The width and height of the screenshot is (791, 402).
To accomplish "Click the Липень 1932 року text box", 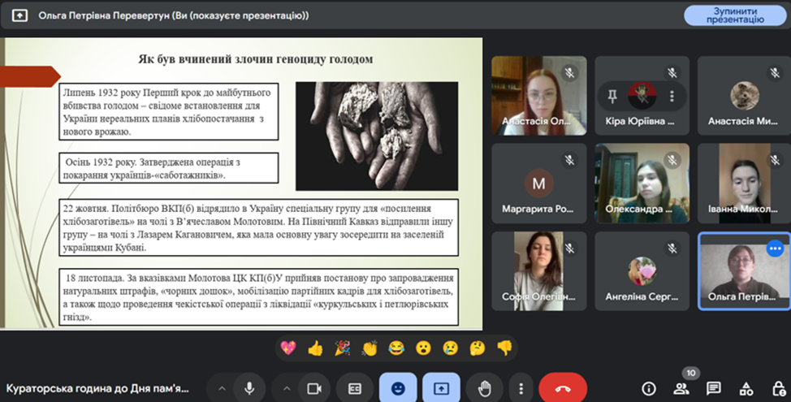I will [x=168, y=112].
